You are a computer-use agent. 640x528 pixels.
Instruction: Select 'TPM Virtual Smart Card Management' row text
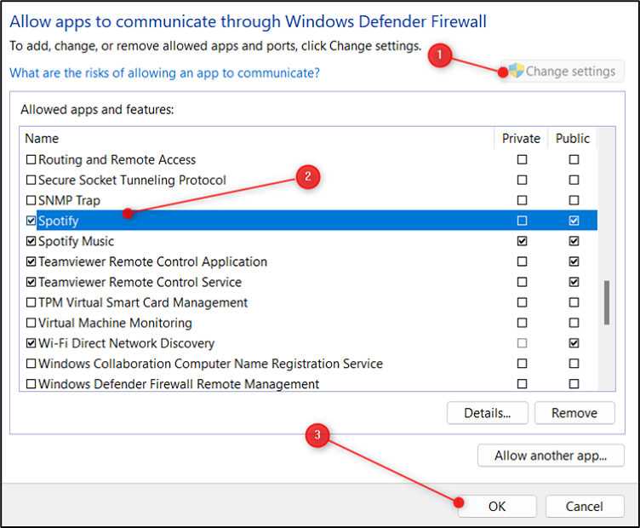[x=143, y=302]
